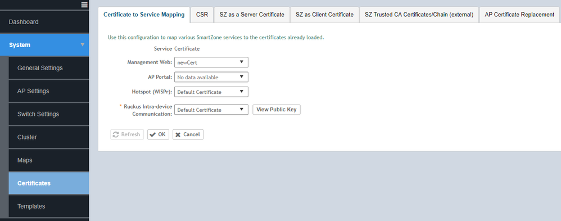
Task: Click the 'Ruckus Intra-device Communication:' label
Action: (148, 110)
